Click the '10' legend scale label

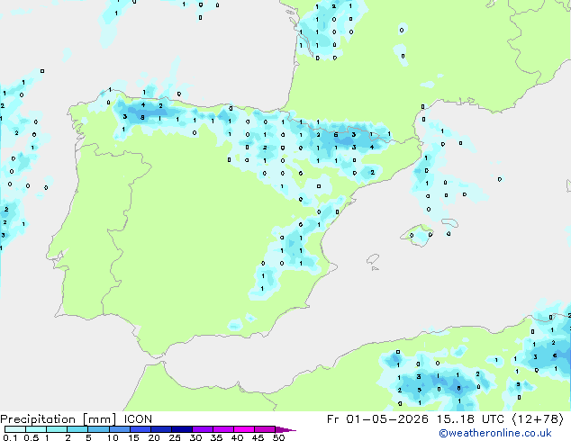(113, 437)
